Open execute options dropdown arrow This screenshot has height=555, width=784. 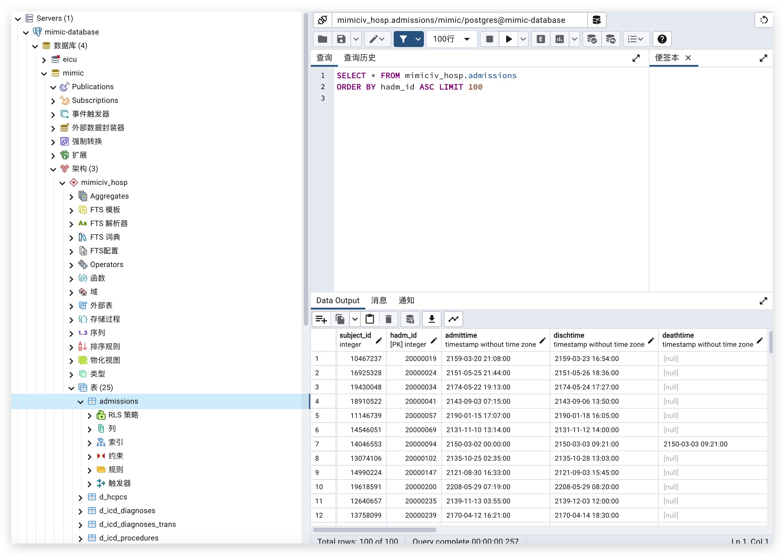click(523, 39)
